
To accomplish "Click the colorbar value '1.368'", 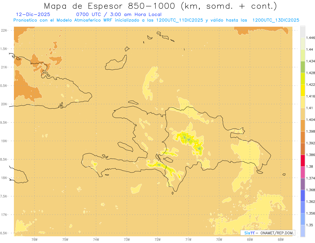I will tap(311, 190).
